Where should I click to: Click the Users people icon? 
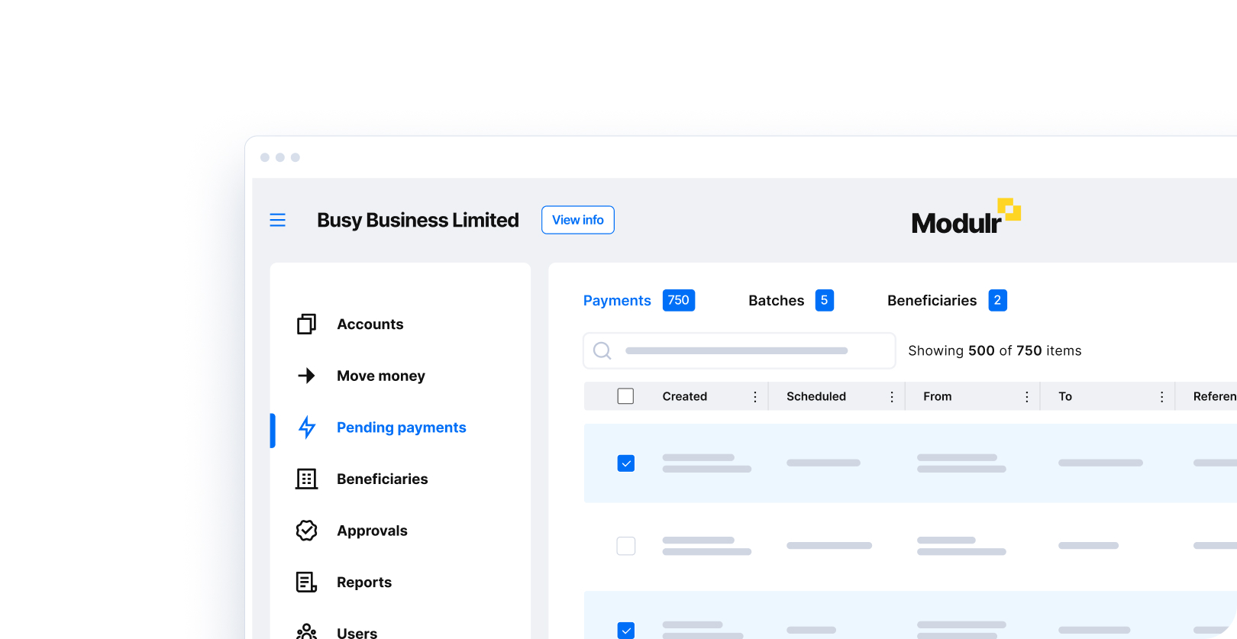pyautogui.click(x=306, y=631)
